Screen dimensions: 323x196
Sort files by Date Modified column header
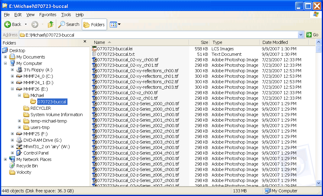click(275, 42)
